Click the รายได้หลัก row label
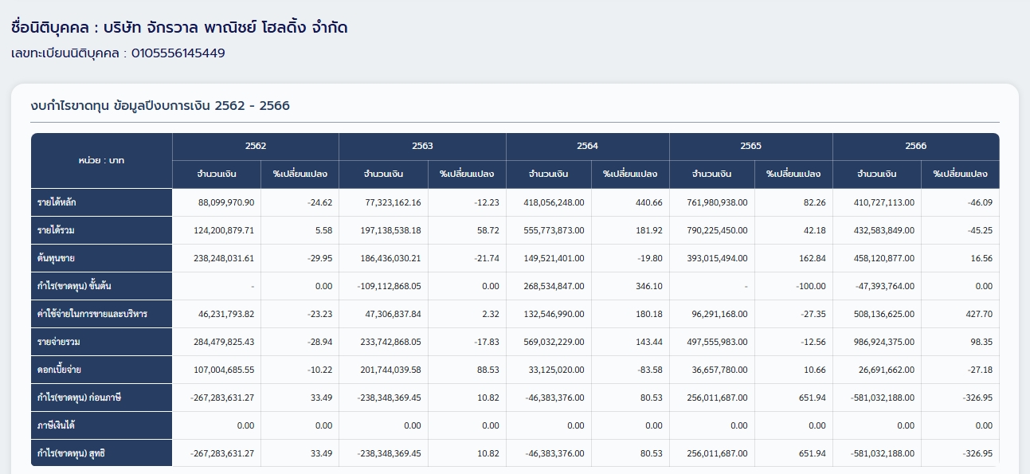 [57, 202]
